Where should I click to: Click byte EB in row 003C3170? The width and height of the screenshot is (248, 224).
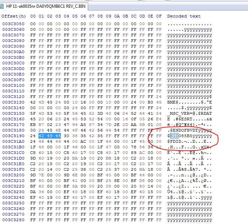click(x=33, y=125)
